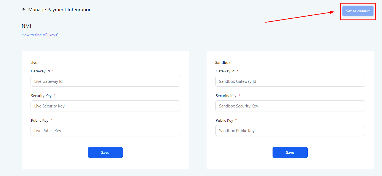Click the Sandbox section heading
The height and width of the screenshot is (176, 382).
[223, 63]
